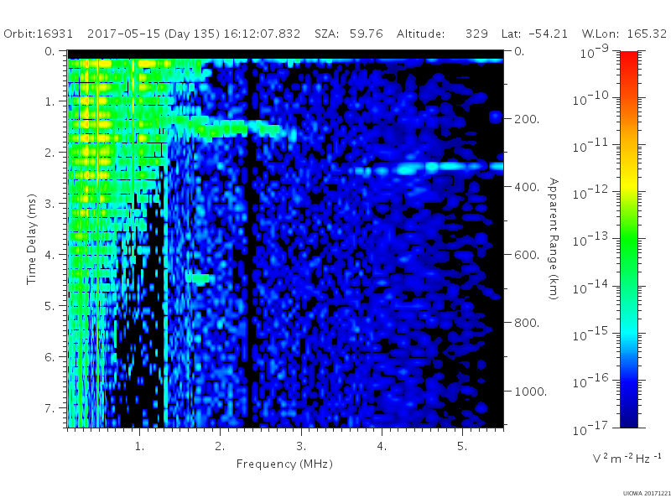Click apparent range tick label 1000.
The width and height of the screenshot is (671, 503).
coord(530,392)
